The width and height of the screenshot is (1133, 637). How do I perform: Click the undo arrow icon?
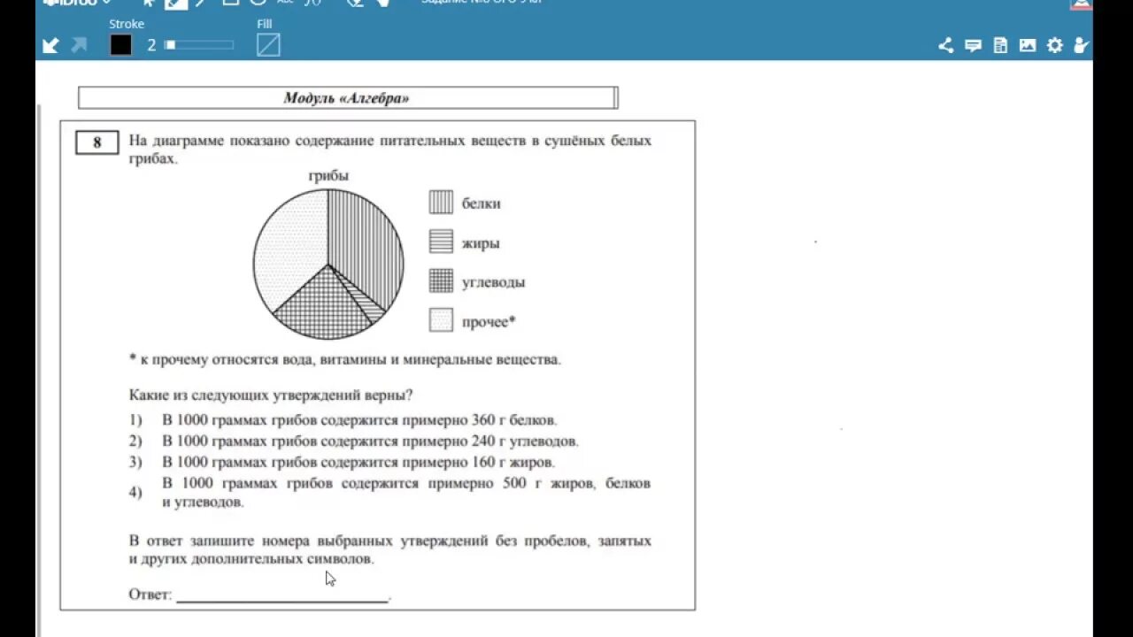pyautogui.click(x=50, y=45)
